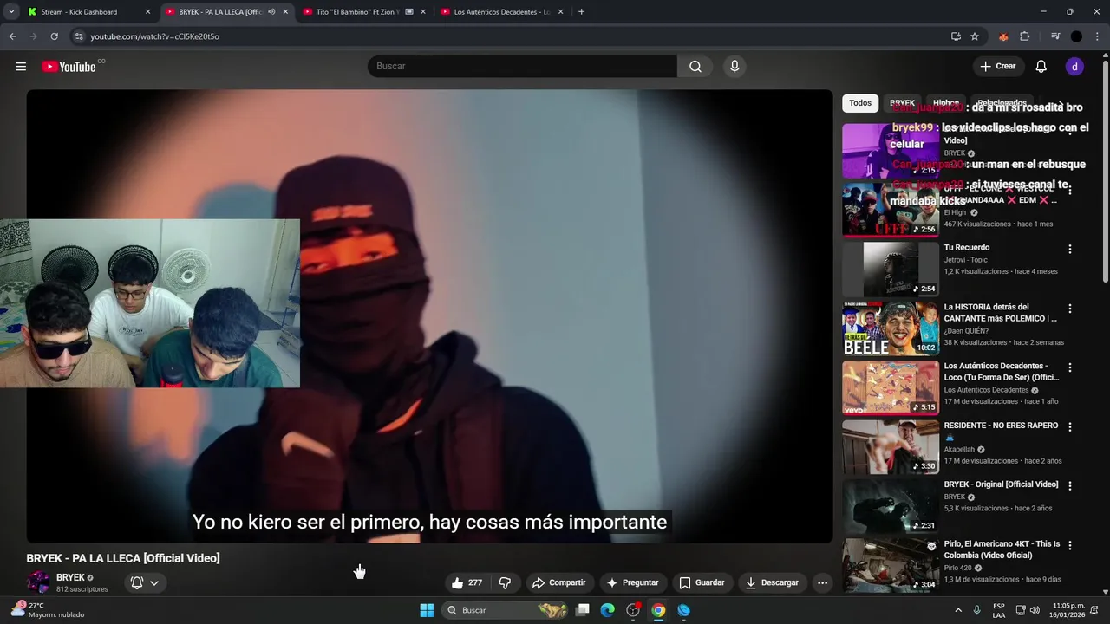This screenshot has height=624, width=1110.
Task: Open the purple 'd' account avatar
Action: [x=1074, y=67]
